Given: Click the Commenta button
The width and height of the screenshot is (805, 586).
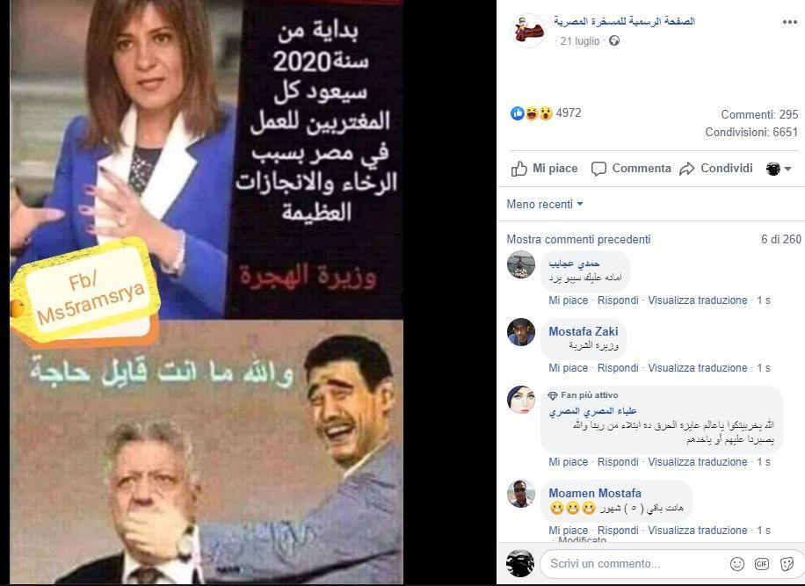Looking at the screenshot, I should click(631, 169).
